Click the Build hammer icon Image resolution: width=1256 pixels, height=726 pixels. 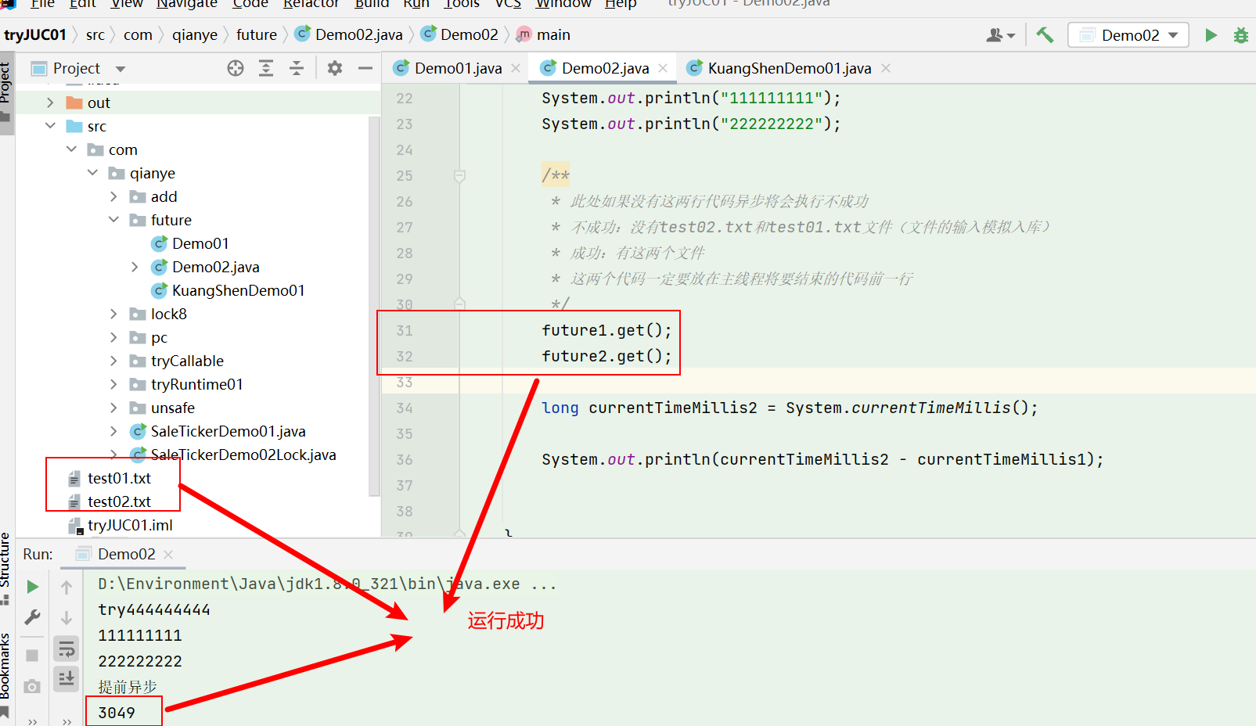(1044, 34)
